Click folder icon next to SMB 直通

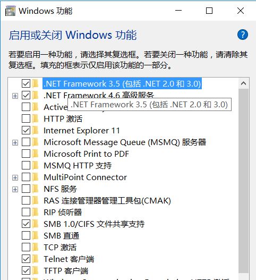[36, 236]
